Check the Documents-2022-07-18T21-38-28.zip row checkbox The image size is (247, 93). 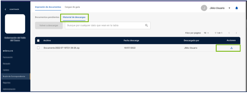tap(38, 48)
